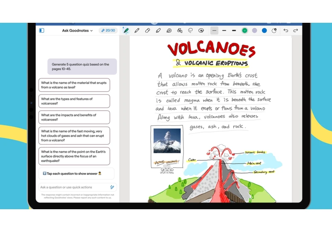Focus the 'Ask a question' input field

[78, 187]
